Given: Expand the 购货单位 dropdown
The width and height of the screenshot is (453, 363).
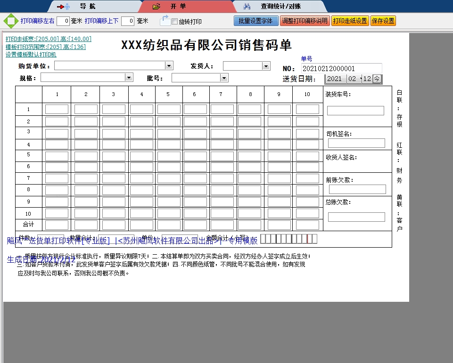Looking at the screenshot, I should [169, 66].
